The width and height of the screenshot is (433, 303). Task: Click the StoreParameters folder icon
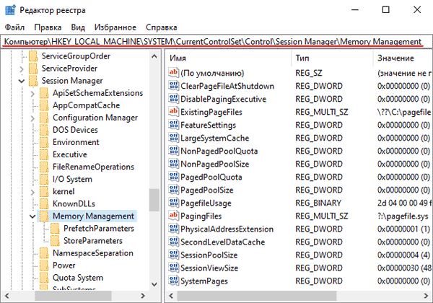[55, 241]
